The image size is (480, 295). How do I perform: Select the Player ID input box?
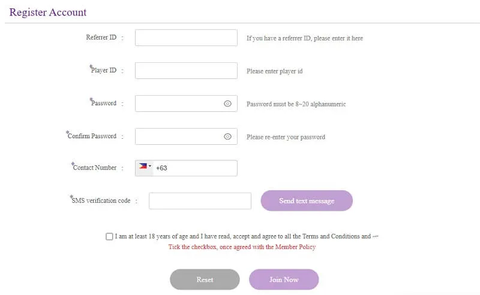pyautogui.click(x=186, y=71)
